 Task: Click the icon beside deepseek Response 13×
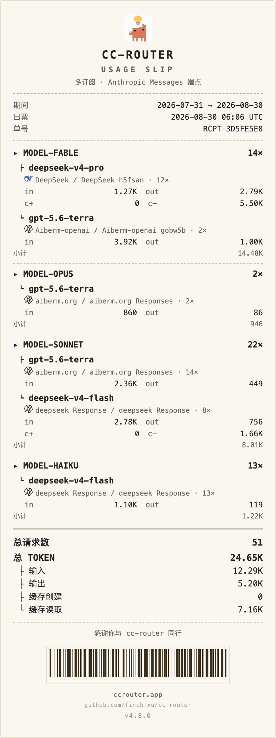point(28,492)
